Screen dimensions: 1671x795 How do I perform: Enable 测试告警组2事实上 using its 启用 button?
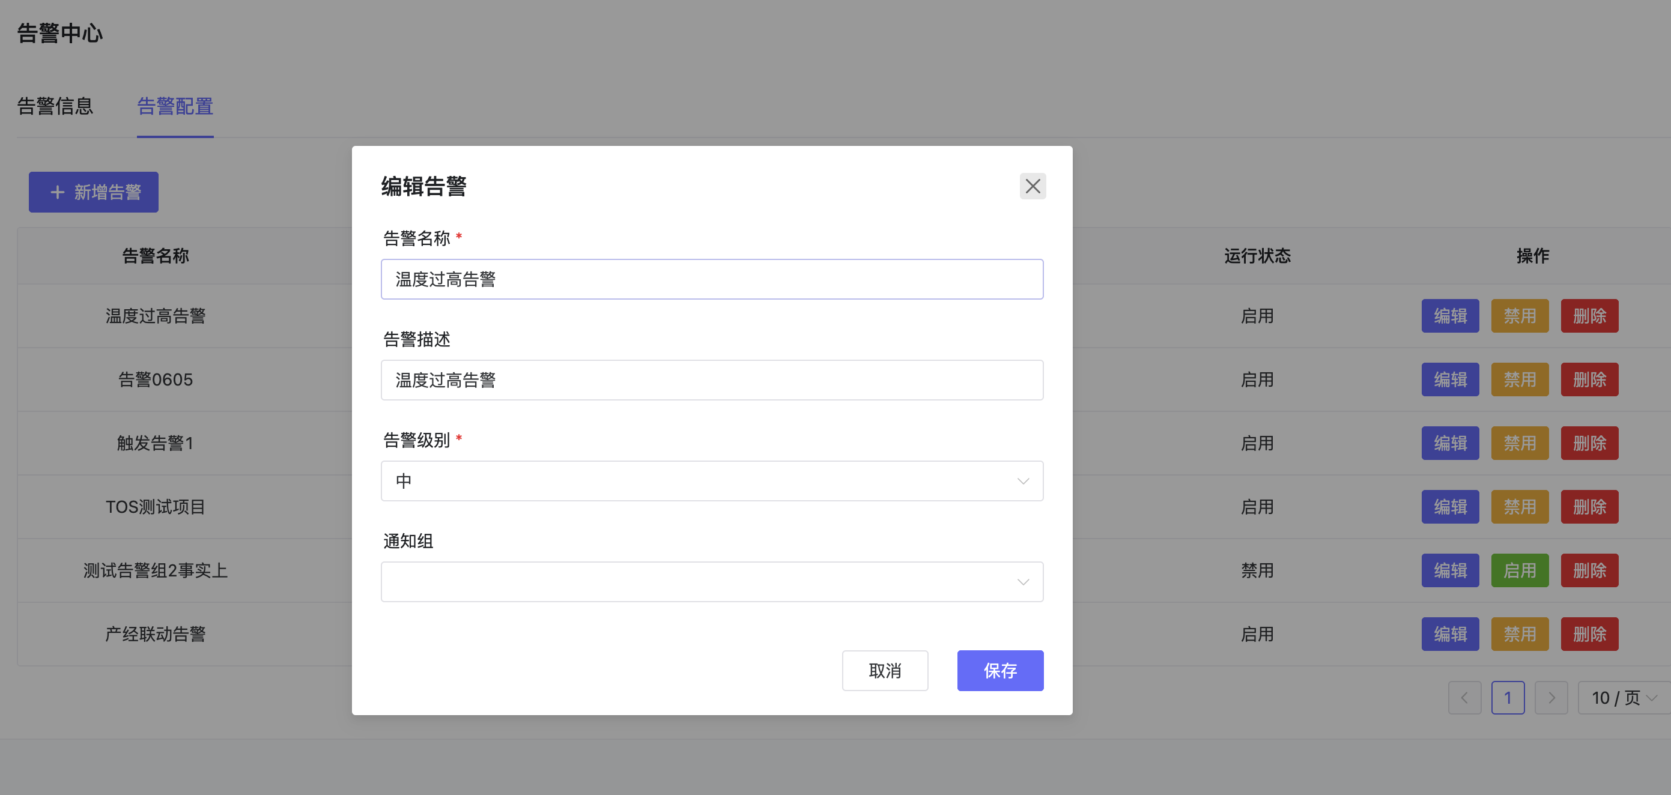(1520, 570)
